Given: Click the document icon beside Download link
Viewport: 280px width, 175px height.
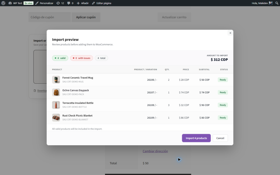Looking at the screenshot, I should 35,91.
